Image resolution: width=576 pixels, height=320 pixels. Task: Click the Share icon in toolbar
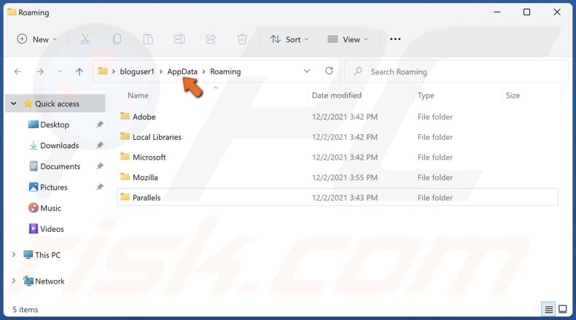tap(211, 39)
